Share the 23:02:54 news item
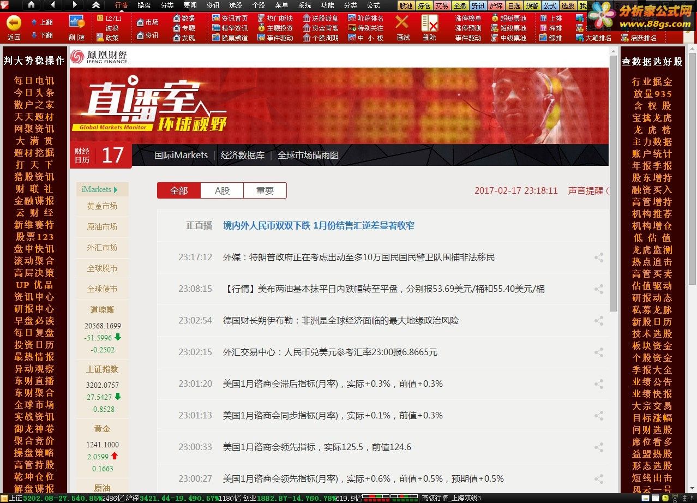The height and width of the screenshot is (503, 697). (599, 321)
